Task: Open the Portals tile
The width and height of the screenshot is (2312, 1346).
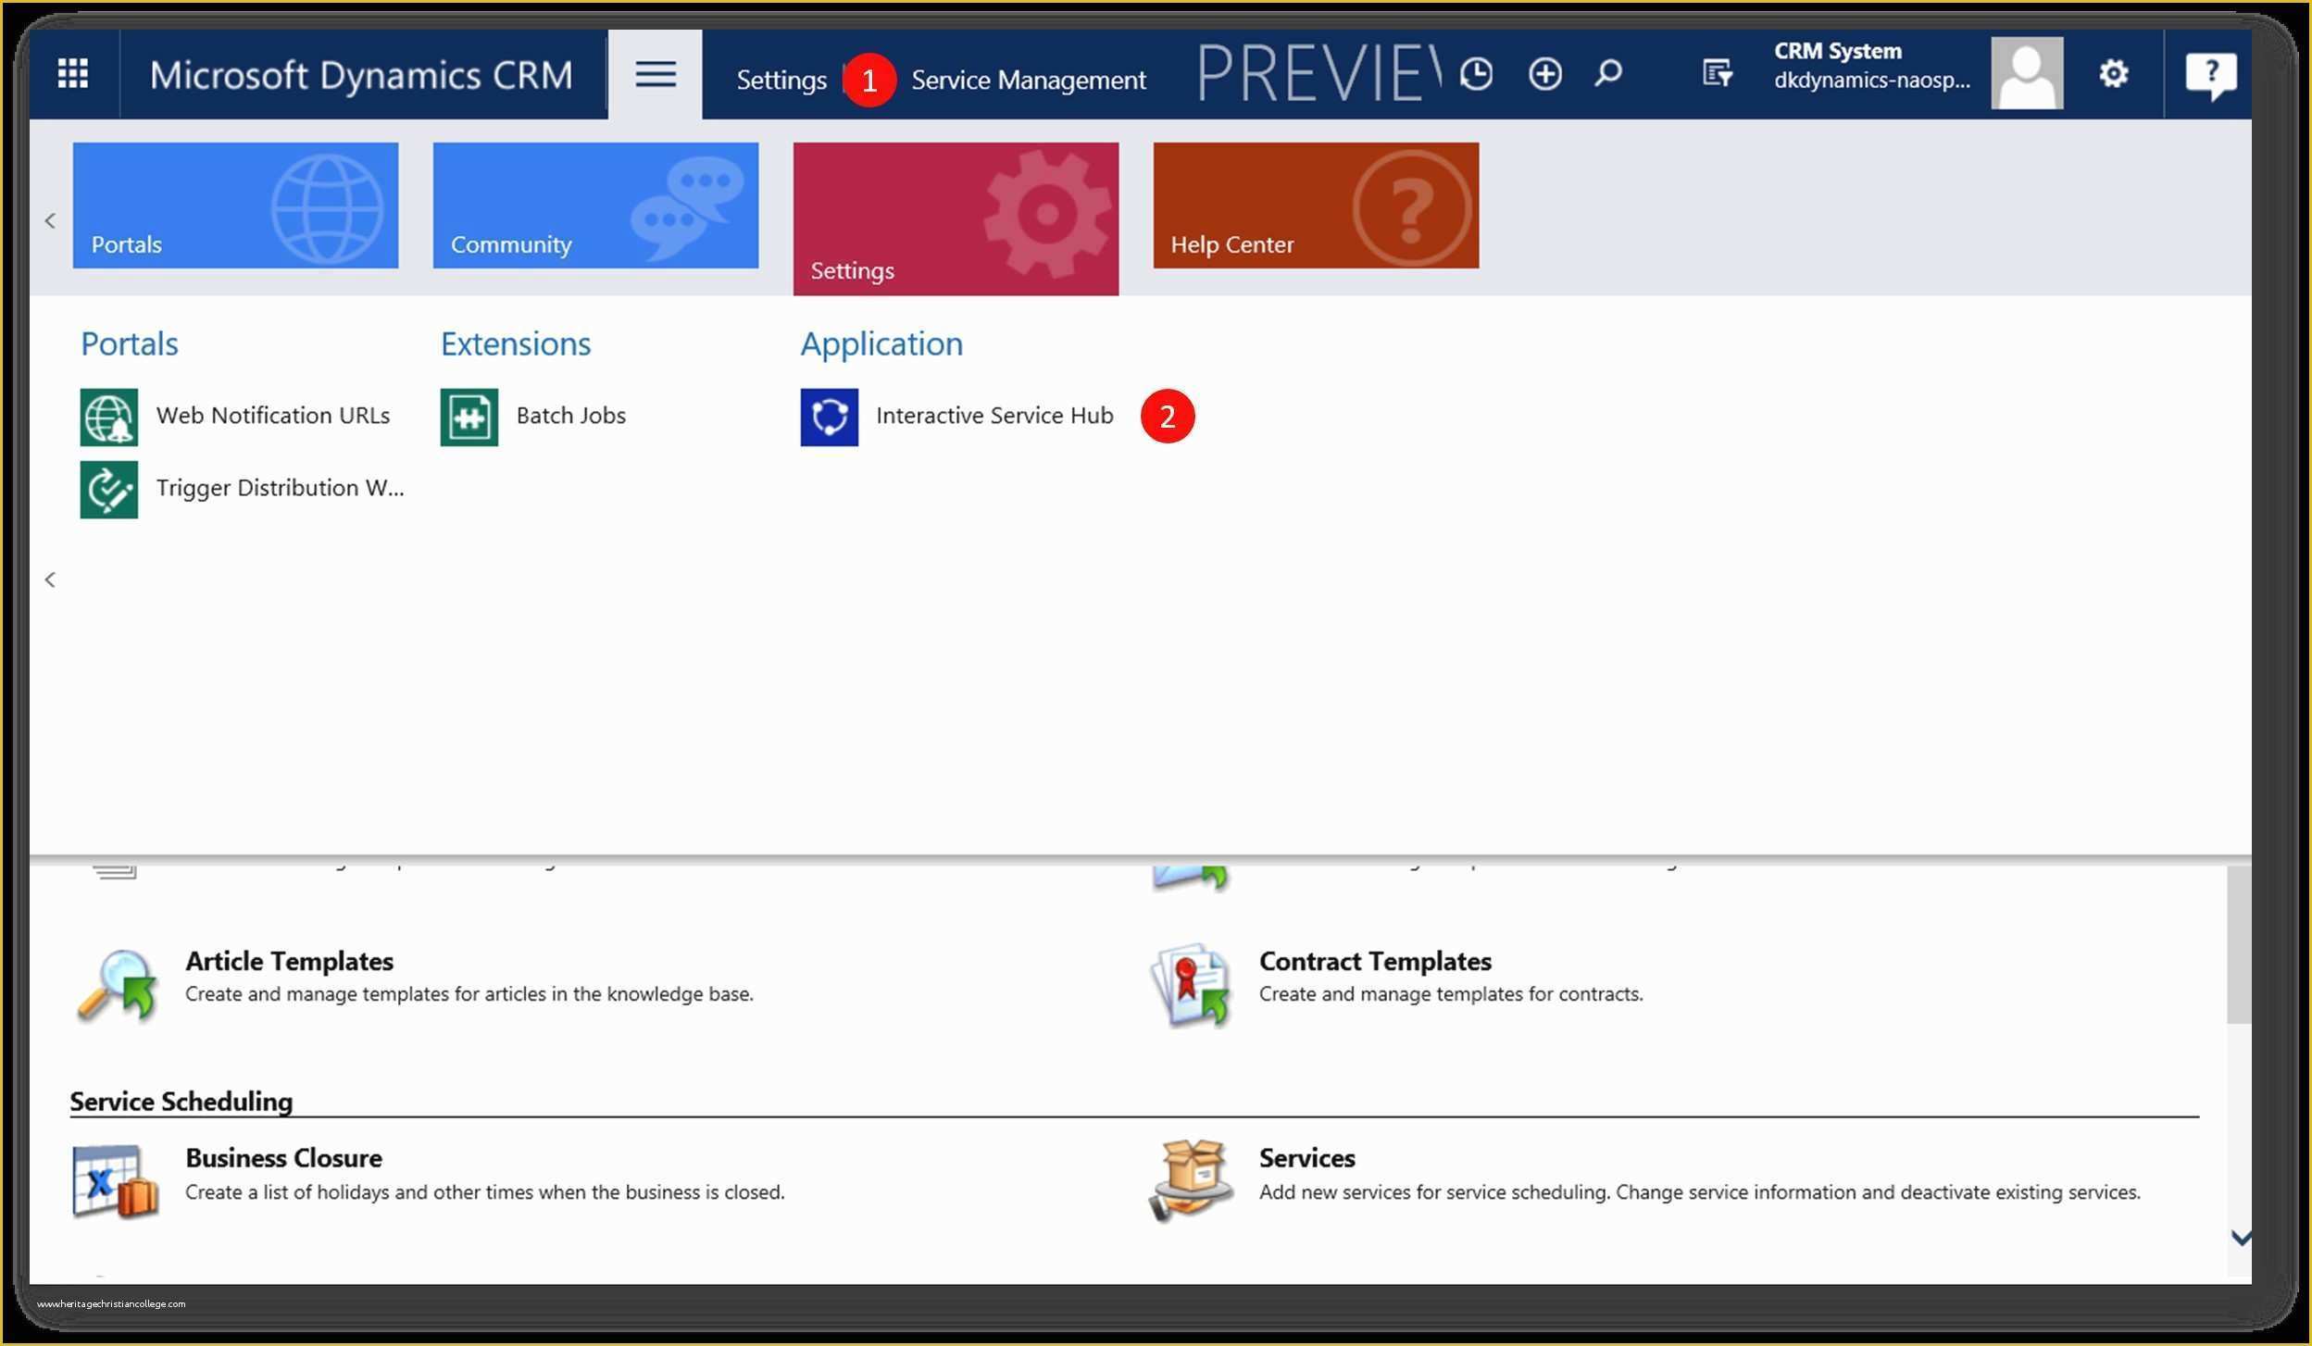Action: [235, 206]
